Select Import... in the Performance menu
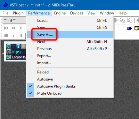The image size is (139, 119). [70, 63]
